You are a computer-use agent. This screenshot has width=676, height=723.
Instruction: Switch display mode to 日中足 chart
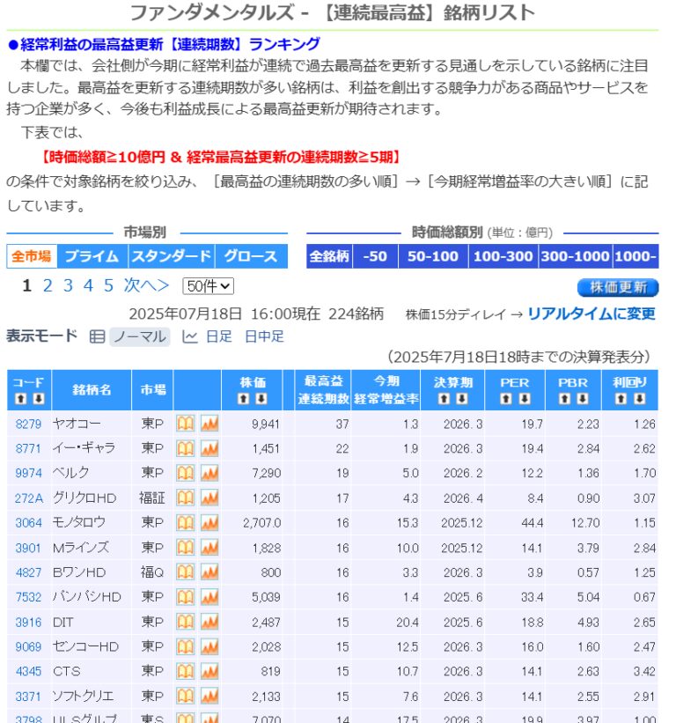point(264,336)
